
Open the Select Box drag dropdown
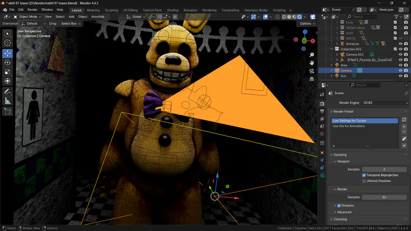coord(70,24)
